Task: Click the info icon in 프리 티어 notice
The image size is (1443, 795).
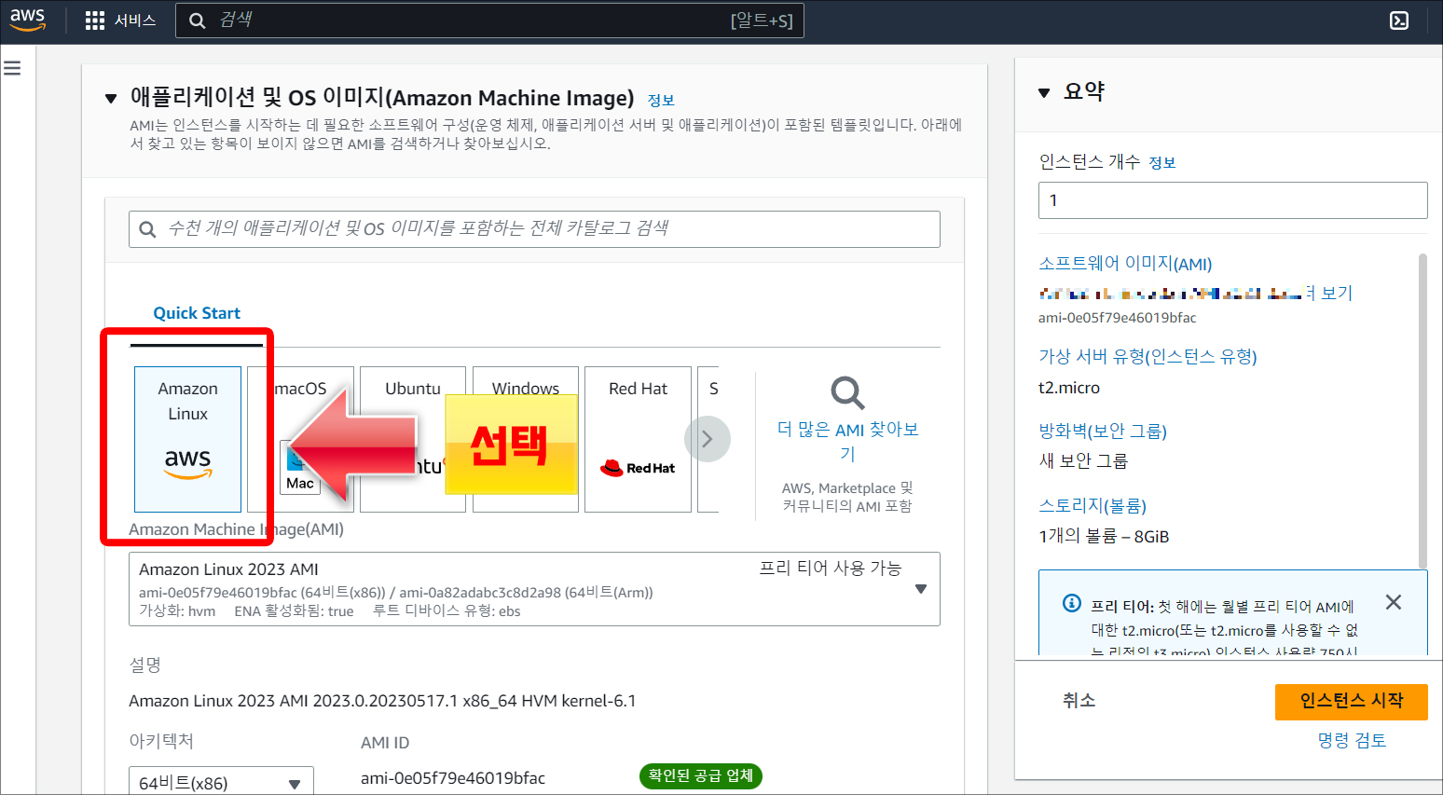Action: tap(1072, 603)
